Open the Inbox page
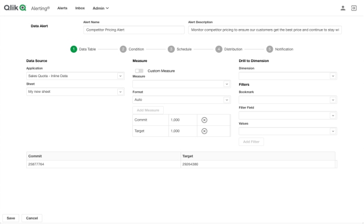Image resolution: width=364 pixels, height=224 pixels. pyautogui.click(x=80, y=8)
